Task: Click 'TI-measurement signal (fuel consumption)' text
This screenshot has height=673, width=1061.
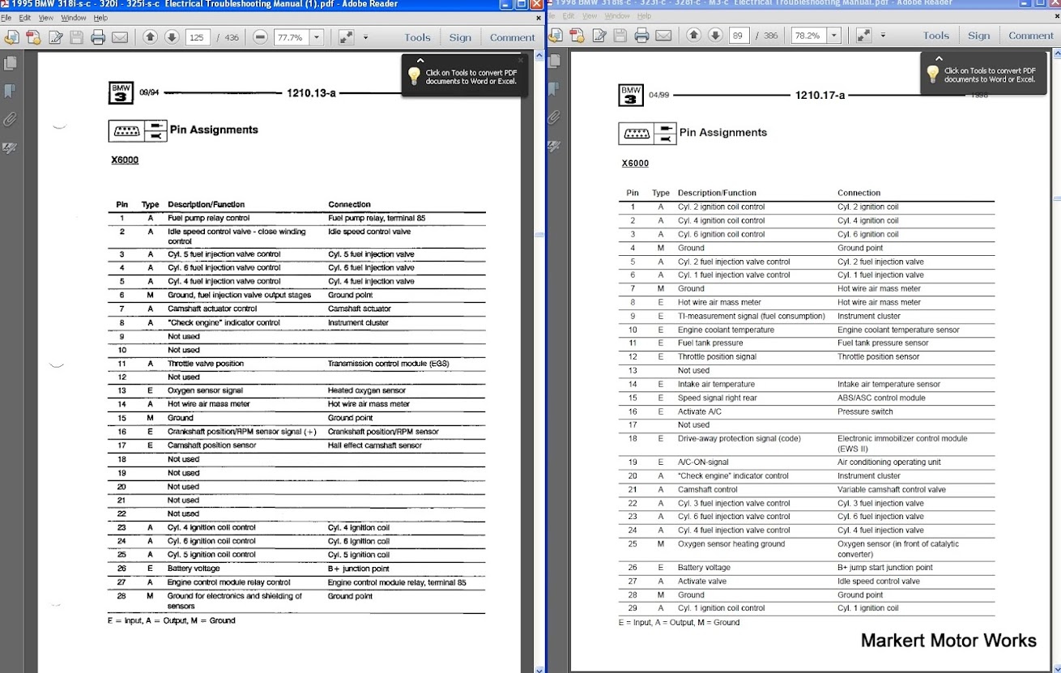Action: [x=752, y=316]
